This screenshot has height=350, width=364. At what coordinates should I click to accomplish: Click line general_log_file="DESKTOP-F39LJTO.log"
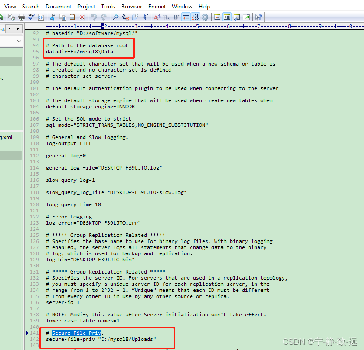[104, 168]
